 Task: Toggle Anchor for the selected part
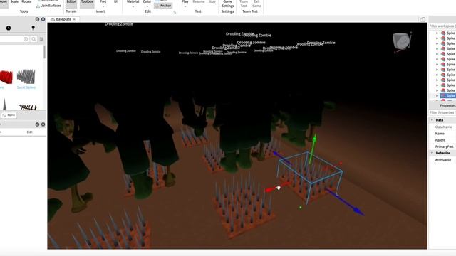(x=163, y=6)
